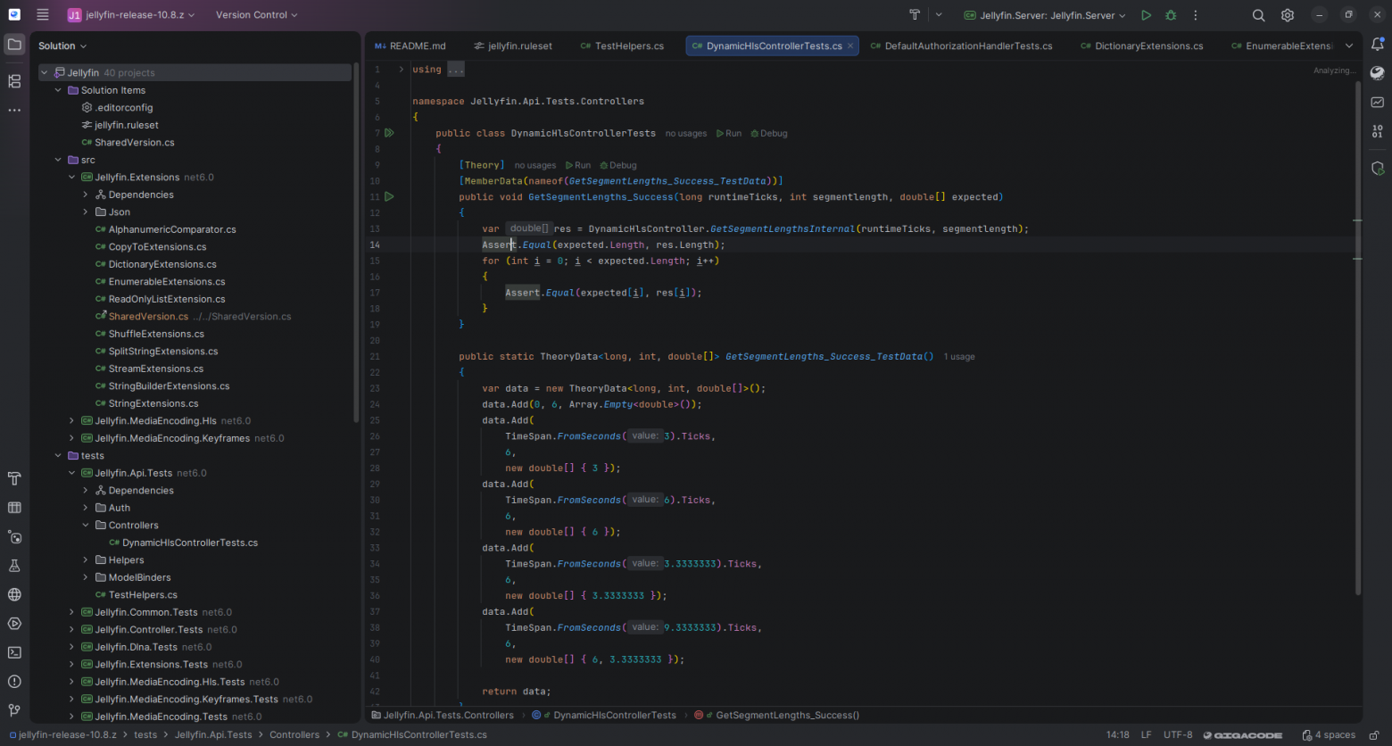Viewport: 1392px width, 746px height.
Task: Switch to the README.md tab
Action: pyautogui.click(x=410, y=46)
